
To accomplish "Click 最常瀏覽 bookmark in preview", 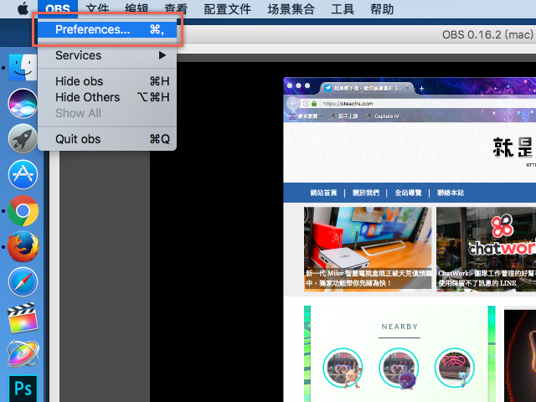I will pos(305,116).
